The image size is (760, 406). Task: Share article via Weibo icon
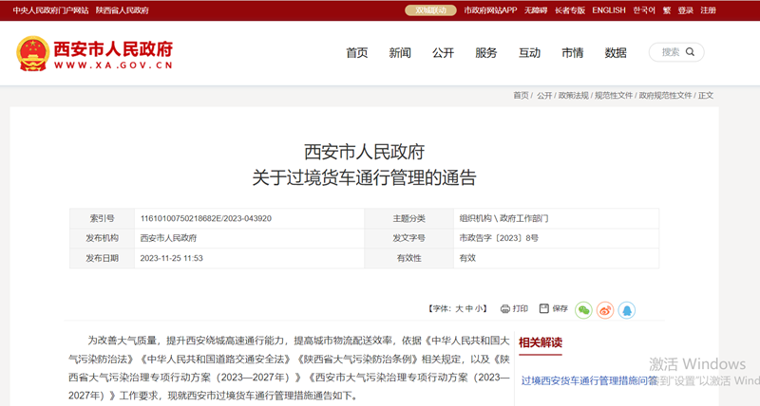605,310
